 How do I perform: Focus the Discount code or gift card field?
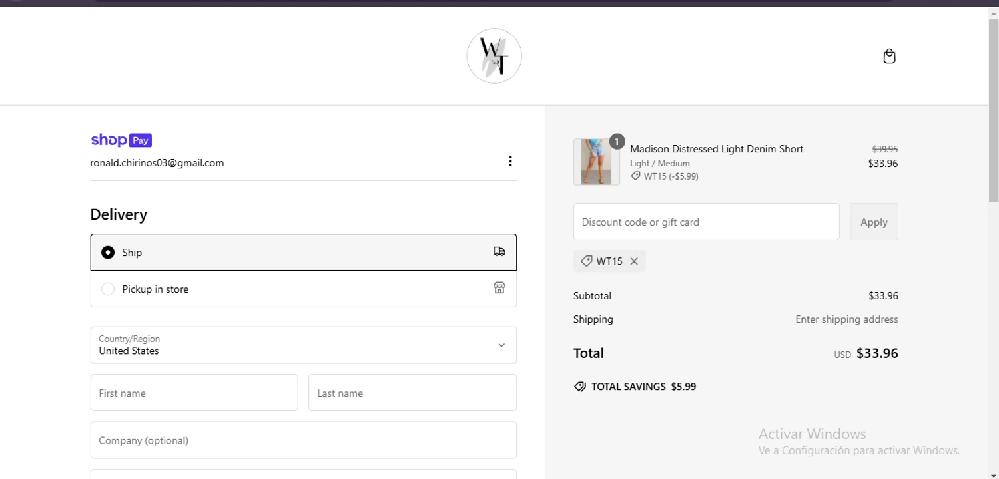coord(706,222)
